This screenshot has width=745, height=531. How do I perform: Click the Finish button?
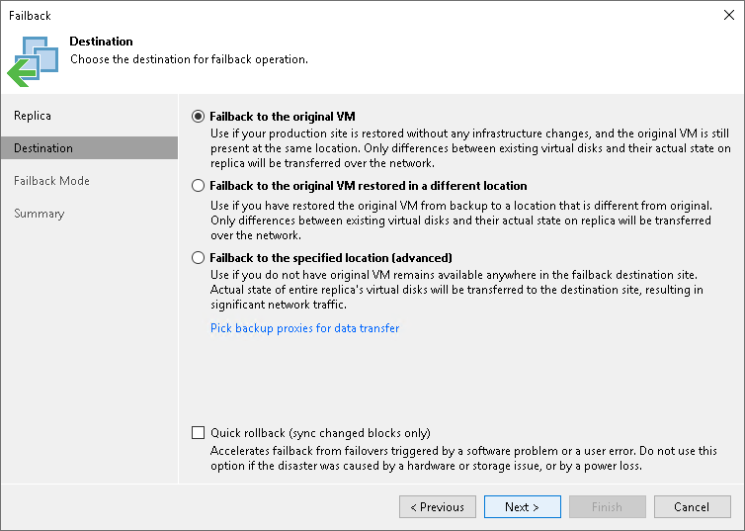[607, 507]
